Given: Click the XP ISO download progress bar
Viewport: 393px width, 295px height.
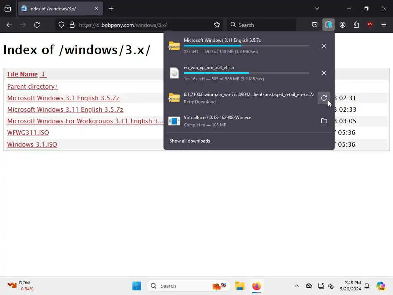Looking at the screenshot, I should click(x=246, y=73).
